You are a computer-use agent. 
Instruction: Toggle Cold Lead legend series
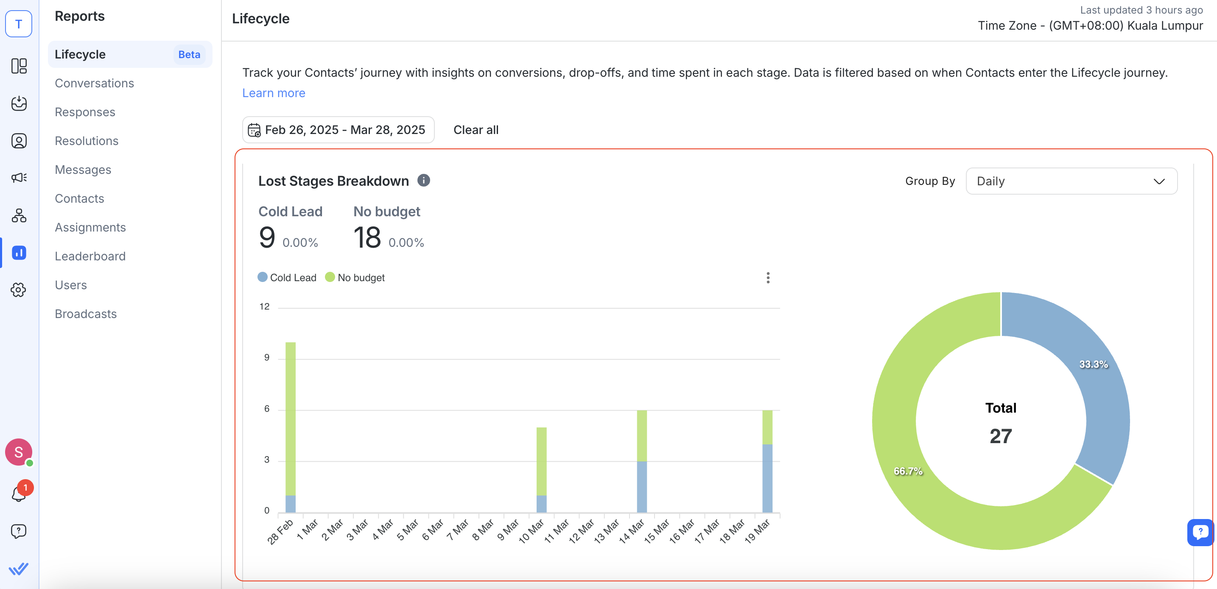click(x=287, y=277)
